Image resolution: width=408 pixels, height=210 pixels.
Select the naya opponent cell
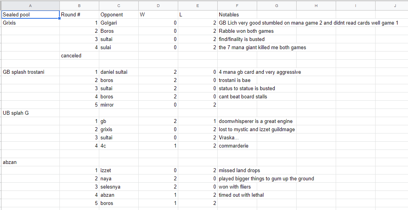119,178
